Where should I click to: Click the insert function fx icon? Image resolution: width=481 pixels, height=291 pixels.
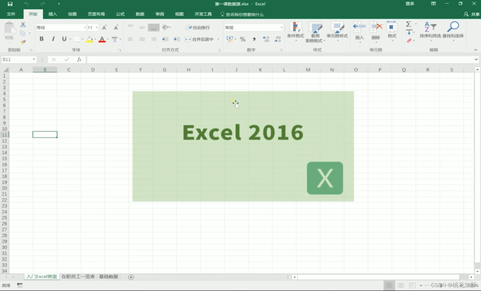click(79, 59)
